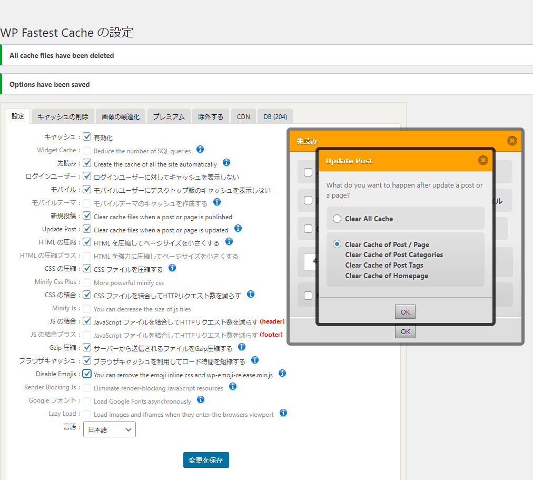
Task: Toggle Google フォント async checkbox
Action: [87, 401]
